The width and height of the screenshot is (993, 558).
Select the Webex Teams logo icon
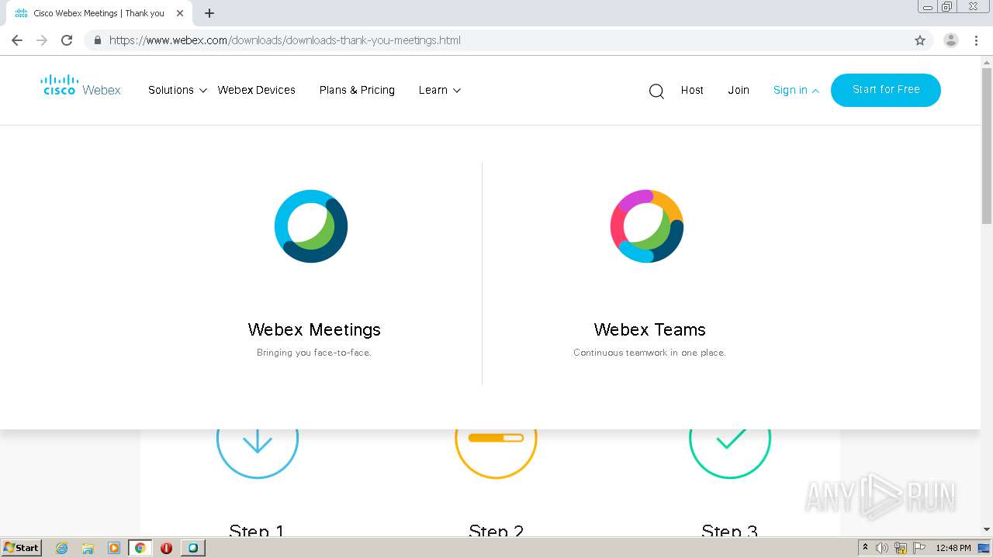point(647,226)
